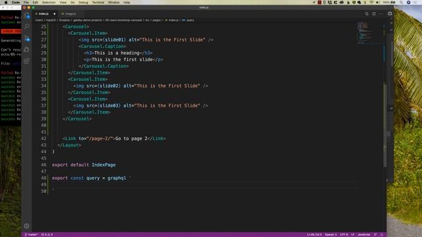This screenshot has height=237, width=422.
Task: Open the File menu
Action: point(26,3)
